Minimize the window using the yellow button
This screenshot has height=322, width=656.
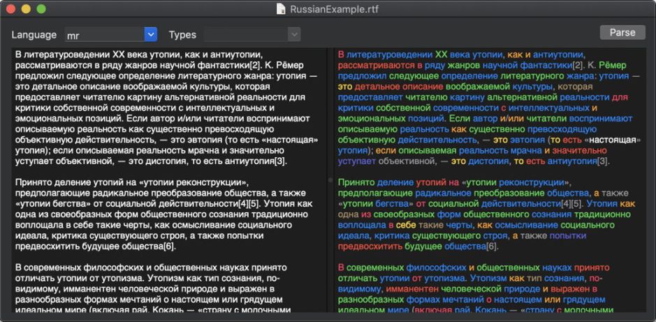tap(27, 10)
